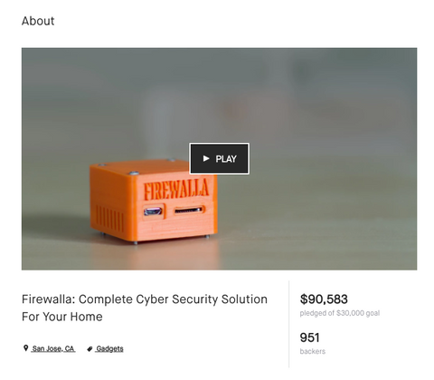Click the micro USB port on the box
434x380 pixels.
coord(153,212)
